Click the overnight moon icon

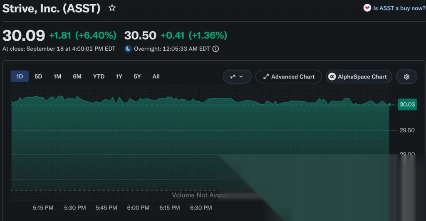pos(128,49)
